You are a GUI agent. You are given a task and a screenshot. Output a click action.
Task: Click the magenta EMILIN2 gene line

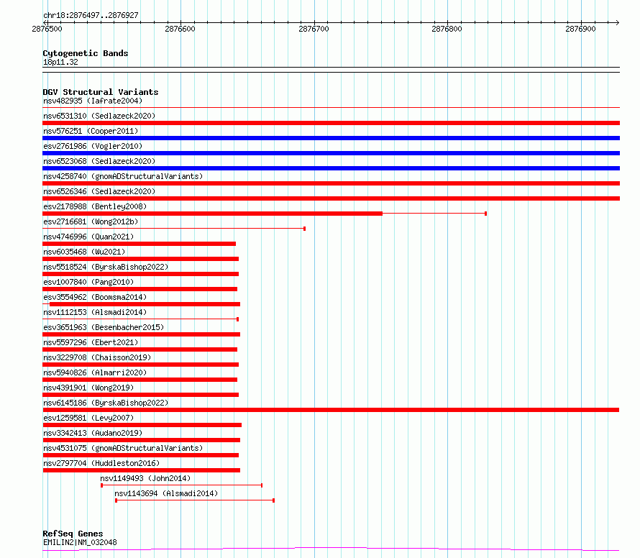pos(331,549)
